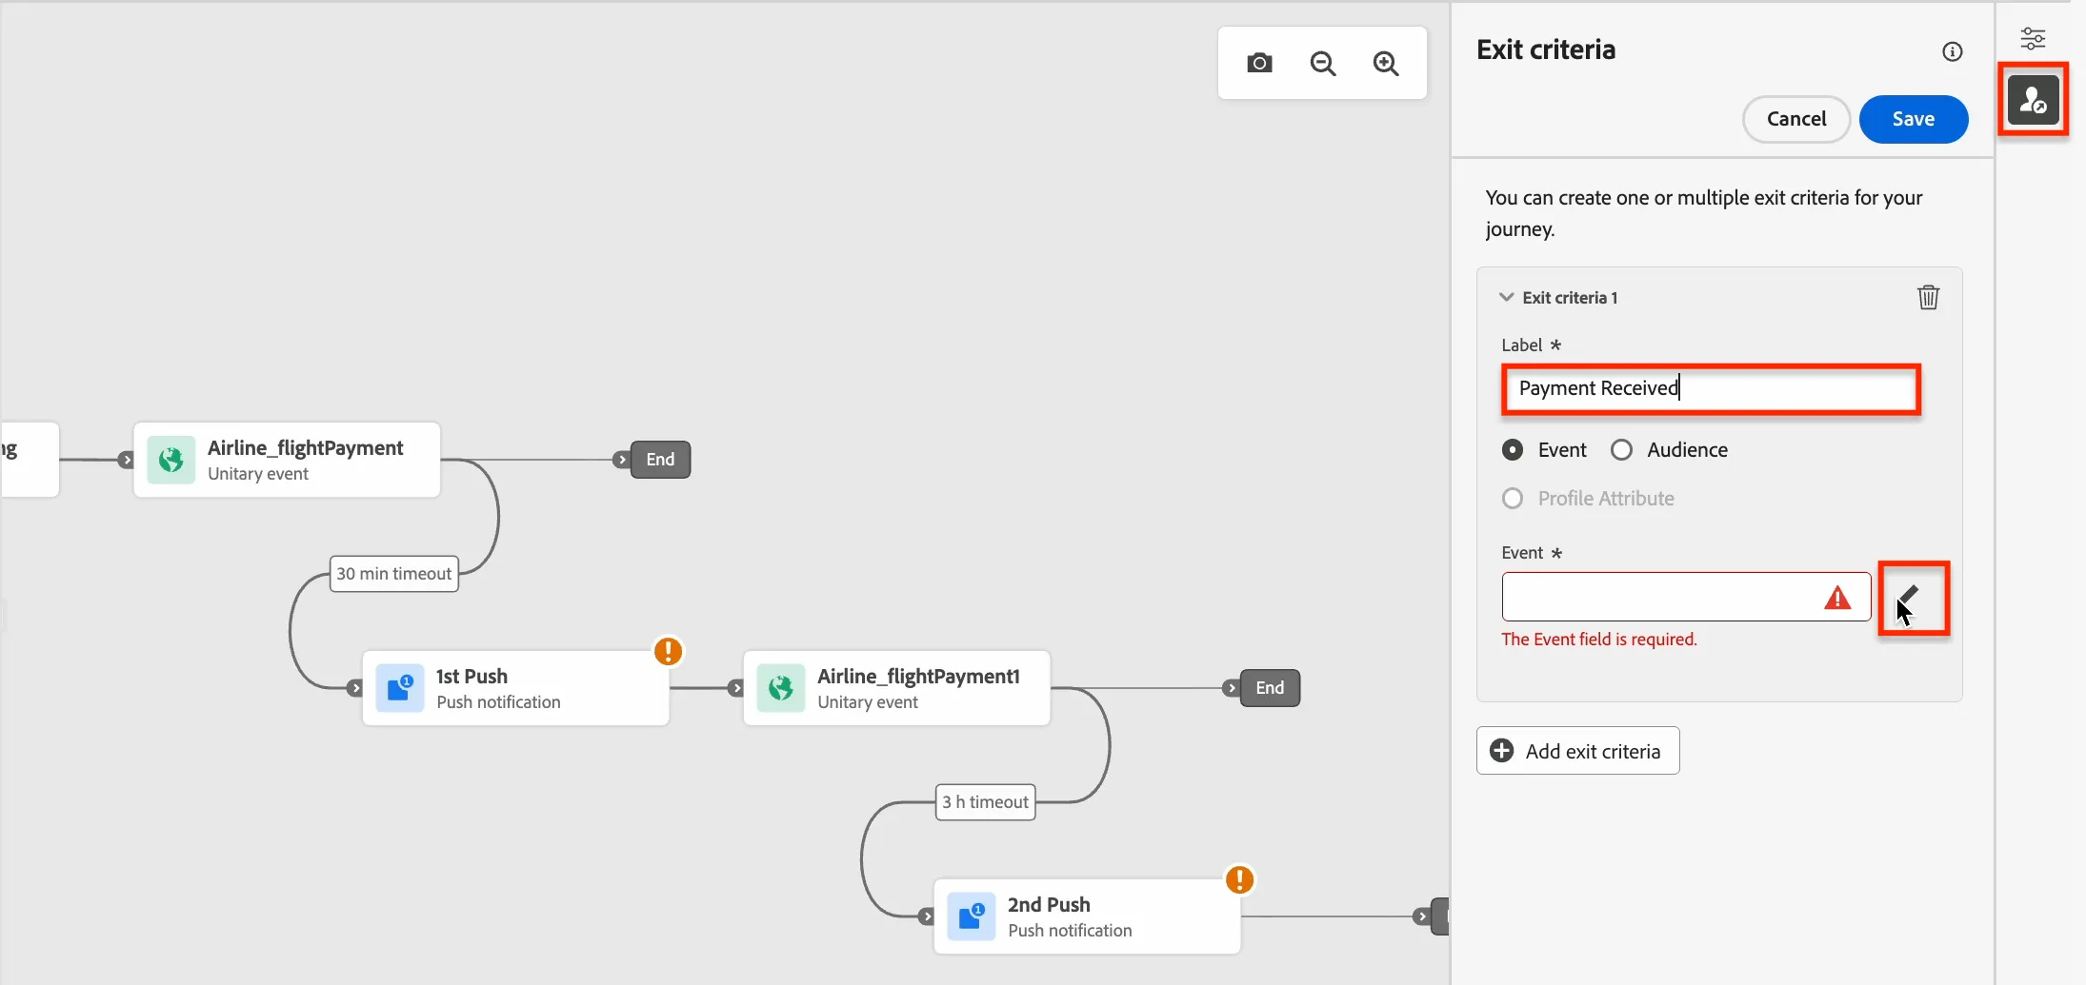Click Add exit criteria button
Screen dimensions: 2086x985
(x=1577, y=751)
